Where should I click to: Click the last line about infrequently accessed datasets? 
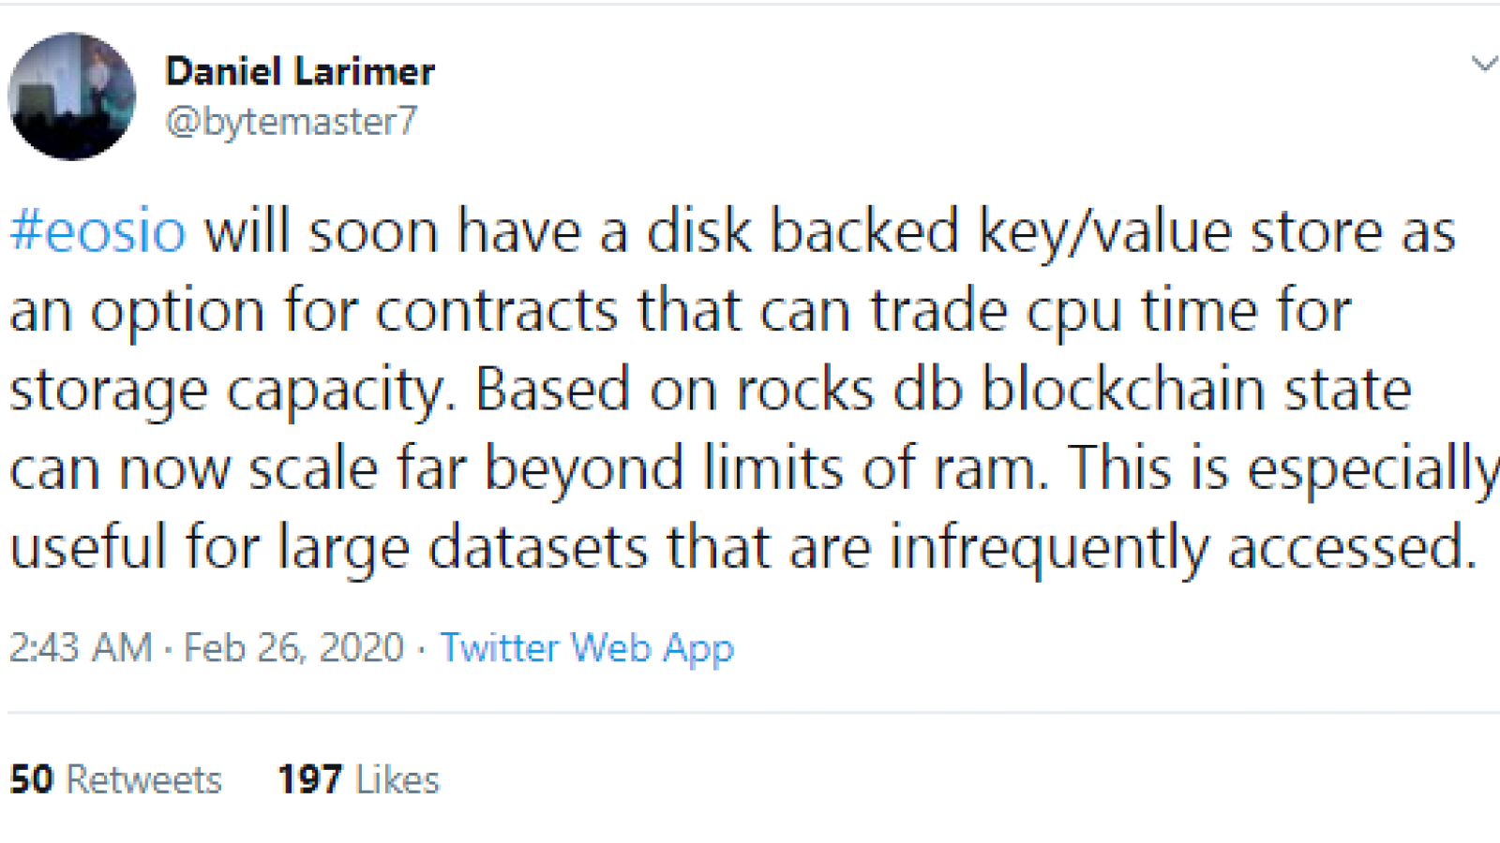[x=743, y=548]
